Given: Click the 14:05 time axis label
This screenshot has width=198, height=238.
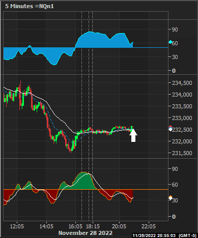Looking at the screenshot, I should click(46, 226).
